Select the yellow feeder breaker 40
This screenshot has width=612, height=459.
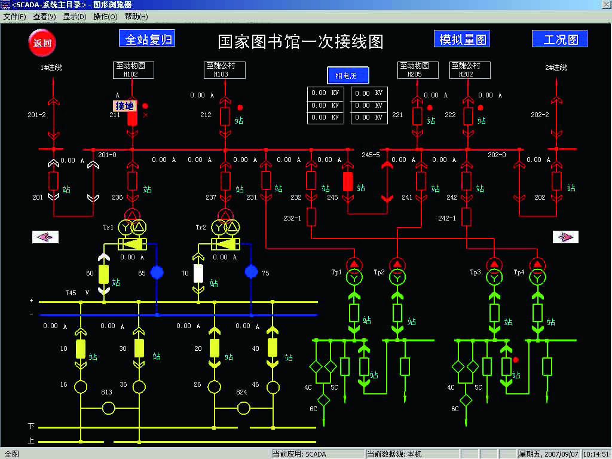coord(273,348)
